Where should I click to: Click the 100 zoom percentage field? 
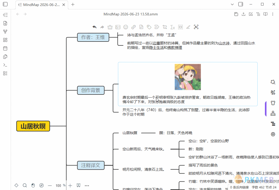point(58,186)
